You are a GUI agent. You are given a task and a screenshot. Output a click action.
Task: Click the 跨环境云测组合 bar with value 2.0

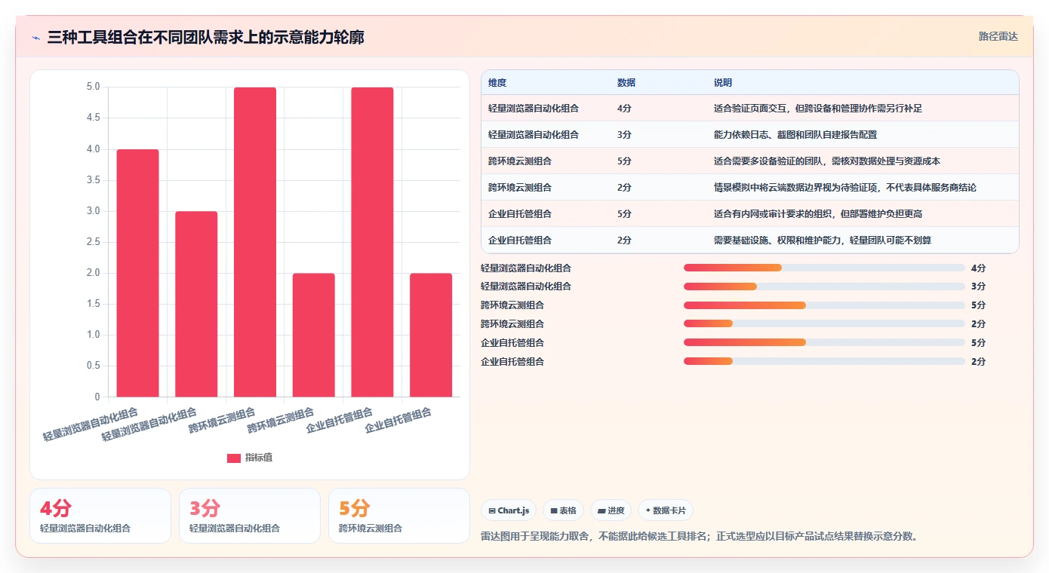[314, 335]
